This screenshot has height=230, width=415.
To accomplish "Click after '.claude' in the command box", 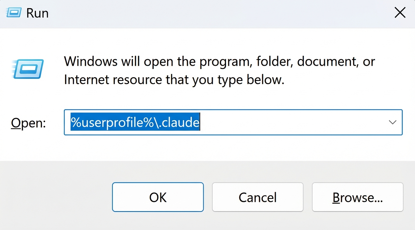I will click(x=200, y=122).
